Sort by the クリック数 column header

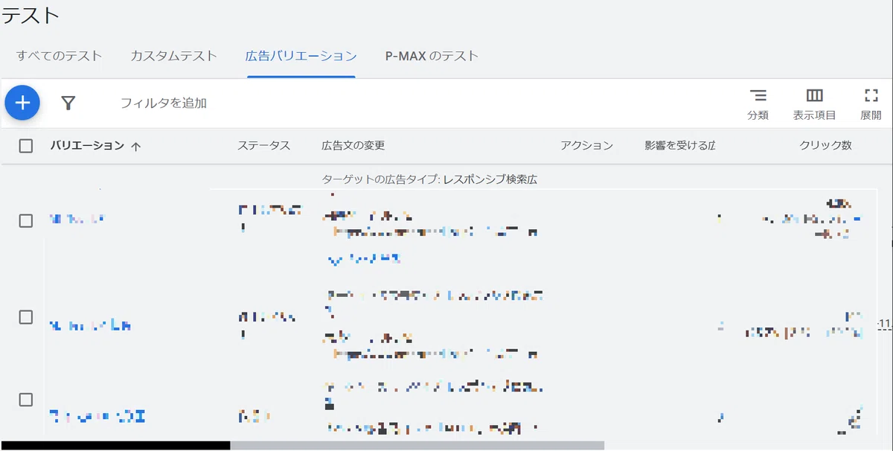pyautogui.click(x=825, y=146)
